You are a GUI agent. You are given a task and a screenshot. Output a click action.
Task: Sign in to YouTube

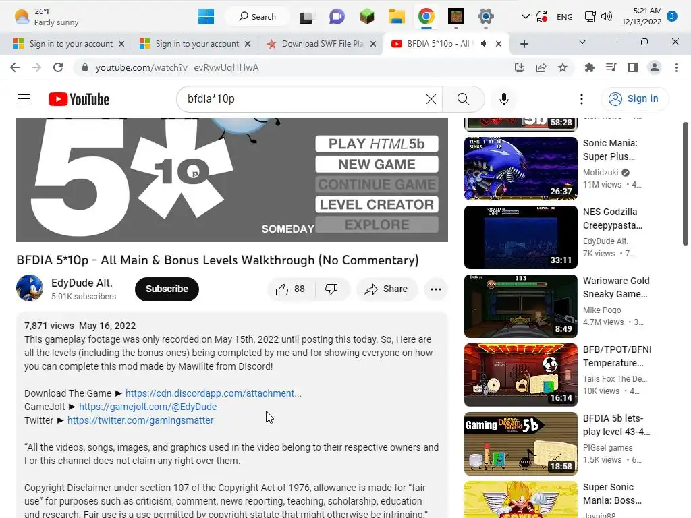click(x=634, y=98)
